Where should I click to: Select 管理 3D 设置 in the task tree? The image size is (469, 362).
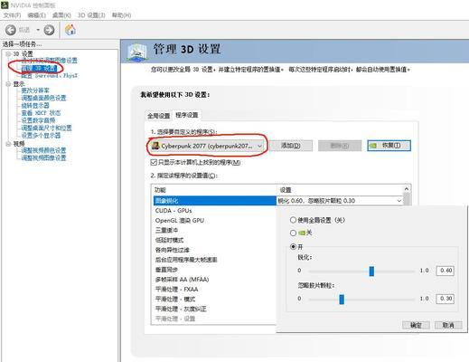point(39,69)
